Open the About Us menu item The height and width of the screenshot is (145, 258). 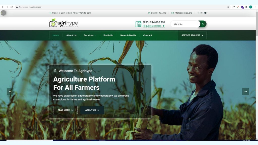point(71,35)
